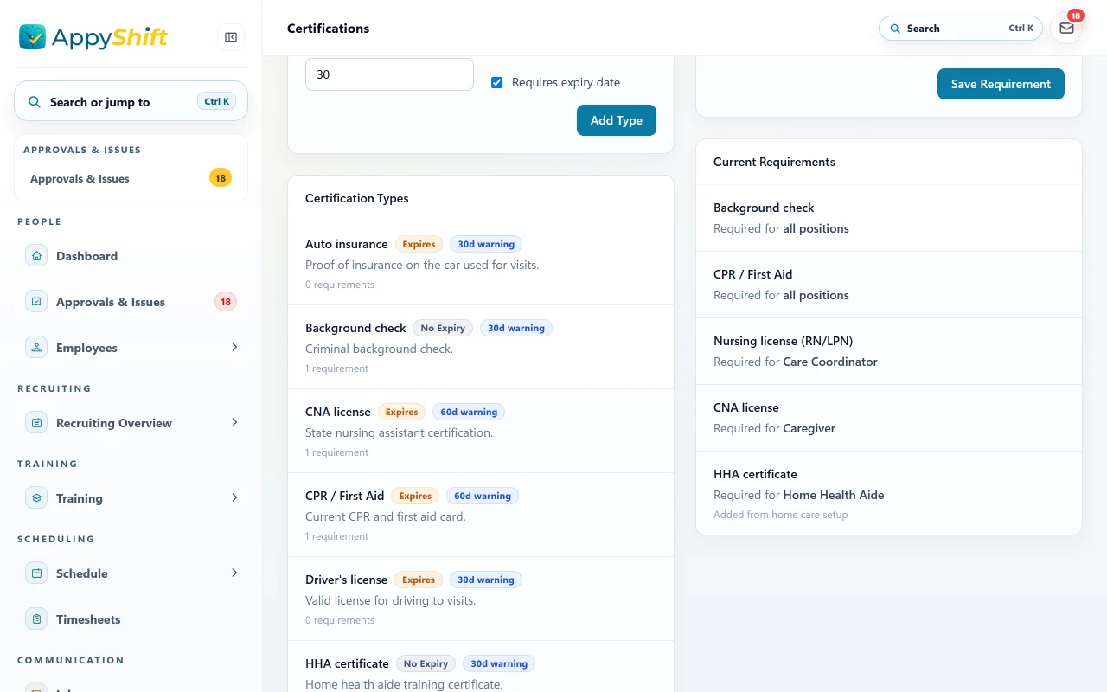
Task: Collapse the sidebar panel icon
Action: tap(231, 37)
